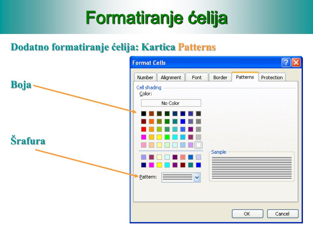Screen dimensions: 313x235
Task: Pick the orange swatch in second row
Action: click(152, 121)
